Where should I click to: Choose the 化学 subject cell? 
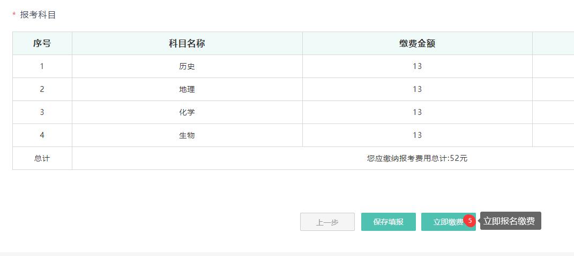coord(187,112)
